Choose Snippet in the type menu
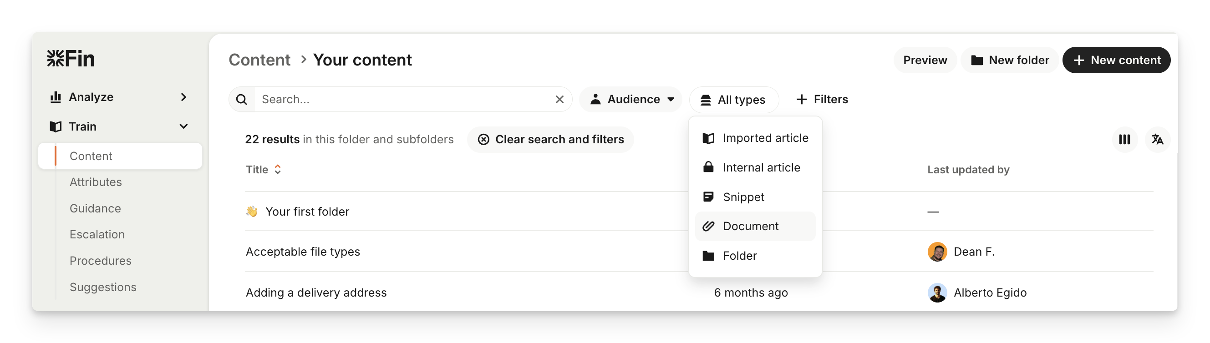The width and height of the screenshot is (1210, 343). [743, 197]
